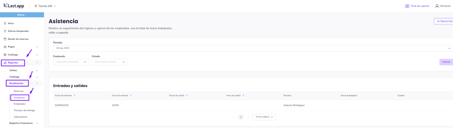
Task: Sort by Hora de salida column arrows
Action: [x=243, y=96]
